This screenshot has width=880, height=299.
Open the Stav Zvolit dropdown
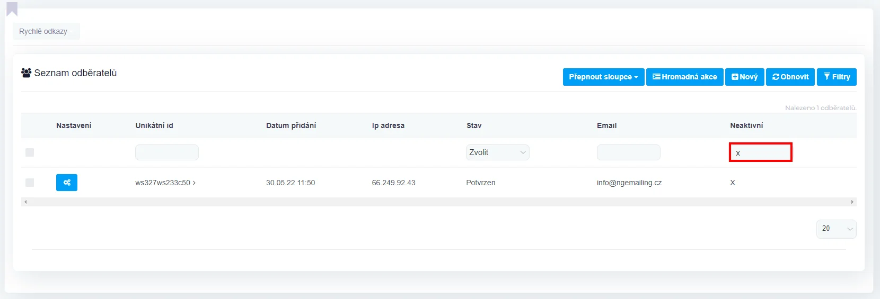497,152
